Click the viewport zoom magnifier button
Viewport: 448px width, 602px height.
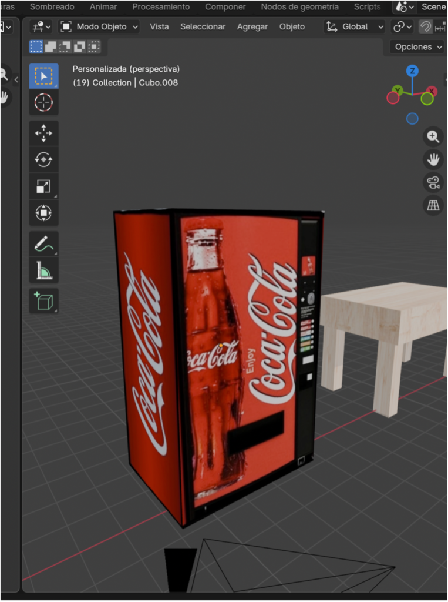tap(433, 136)
